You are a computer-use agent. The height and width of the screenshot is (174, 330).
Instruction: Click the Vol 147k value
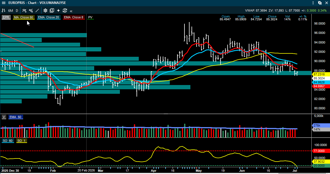pos(287,19)
